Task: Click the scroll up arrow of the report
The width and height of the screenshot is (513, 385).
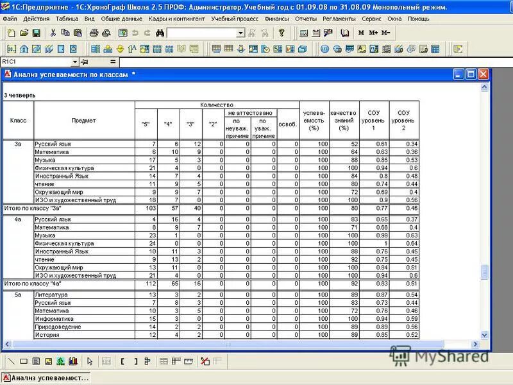Action: click(x=485, y=87)
